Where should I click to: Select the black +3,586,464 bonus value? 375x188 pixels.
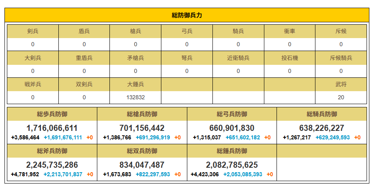click(x=26, y=138)
